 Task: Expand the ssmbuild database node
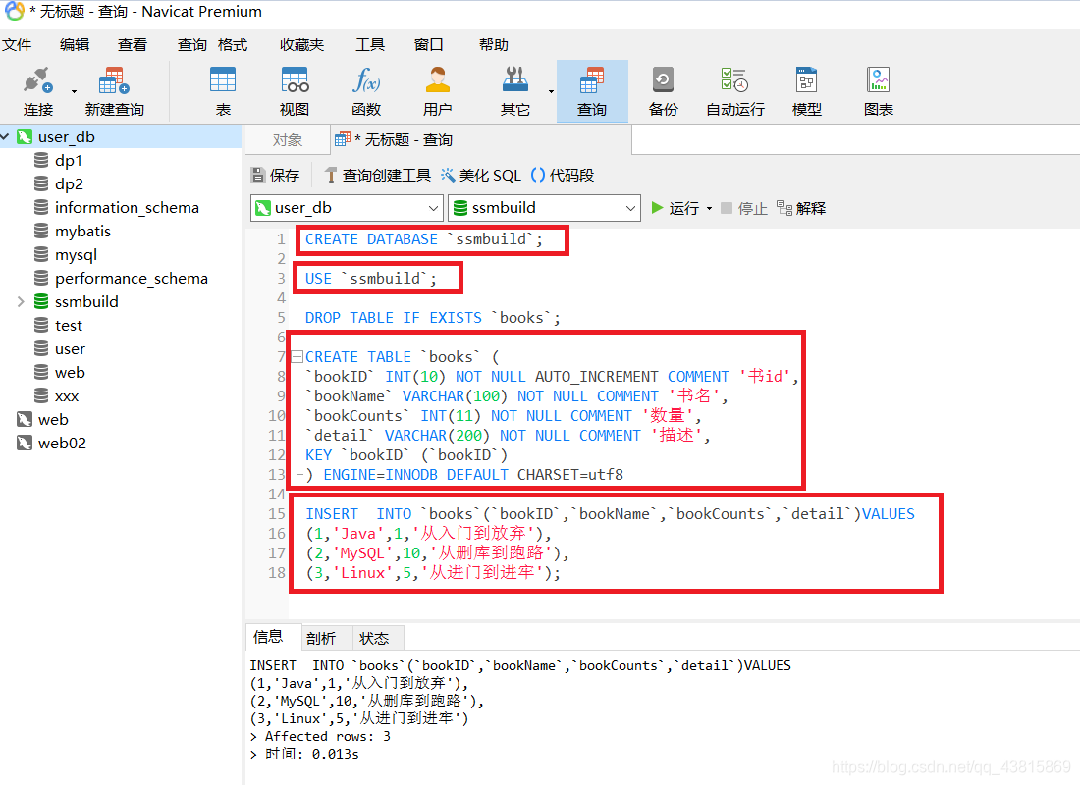[x=21, y=301]
